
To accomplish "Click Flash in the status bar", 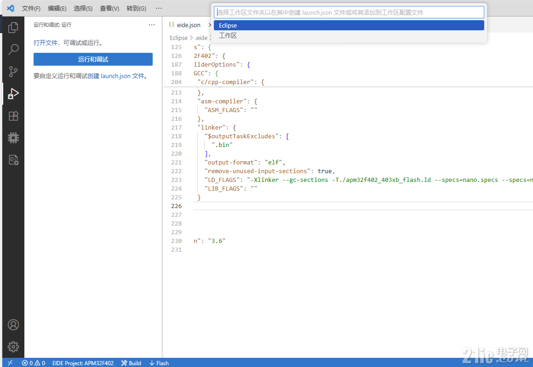I will click(x=159, y=363).
